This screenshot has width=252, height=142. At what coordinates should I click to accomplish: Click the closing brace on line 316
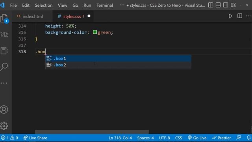coord(36,39)
